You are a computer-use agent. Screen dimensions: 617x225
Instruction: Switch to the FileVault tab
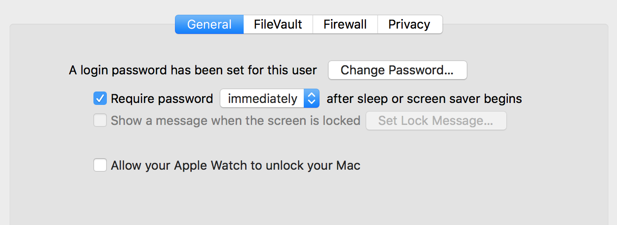(x=278, y=24)
